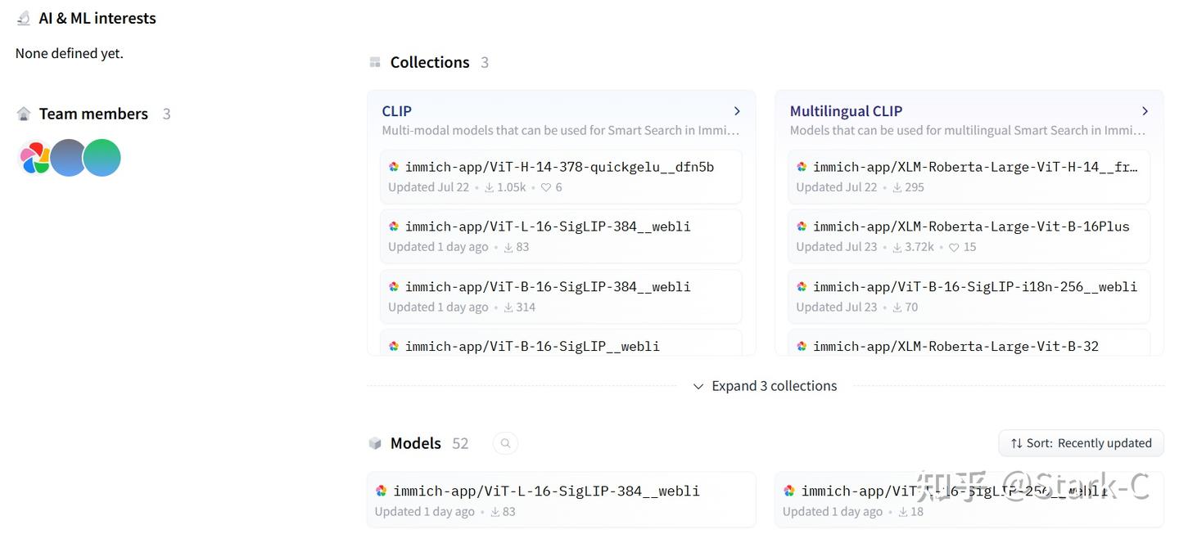This screenshot has width=1179, height=534.
Task: Click the Models cube icon
Action: (375, 443)
